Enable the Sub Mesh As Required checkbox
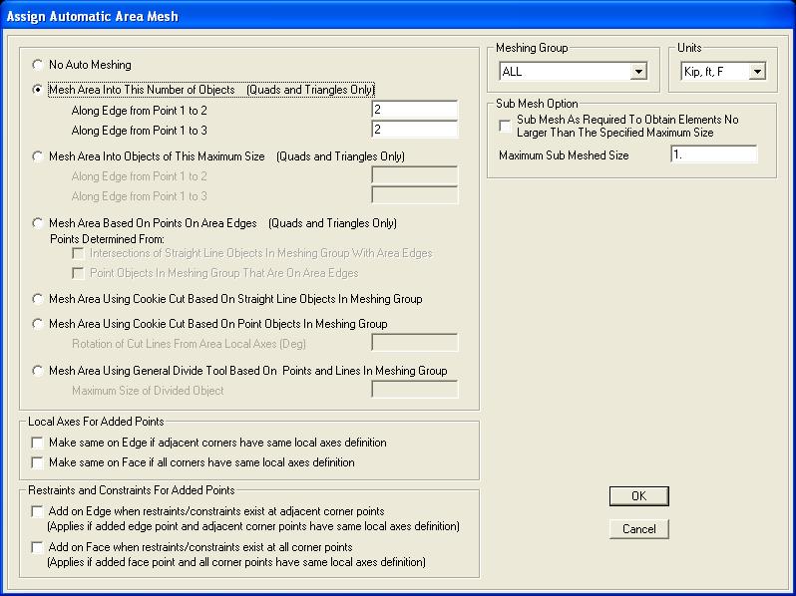The height and width of the screenshot is (596, 796). pos(506,126)
